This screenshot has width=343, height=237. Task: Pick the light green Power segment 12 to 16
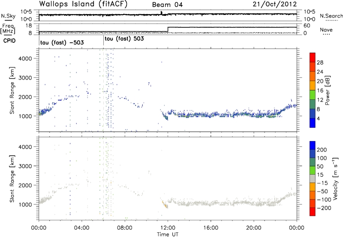coord(313,95)
